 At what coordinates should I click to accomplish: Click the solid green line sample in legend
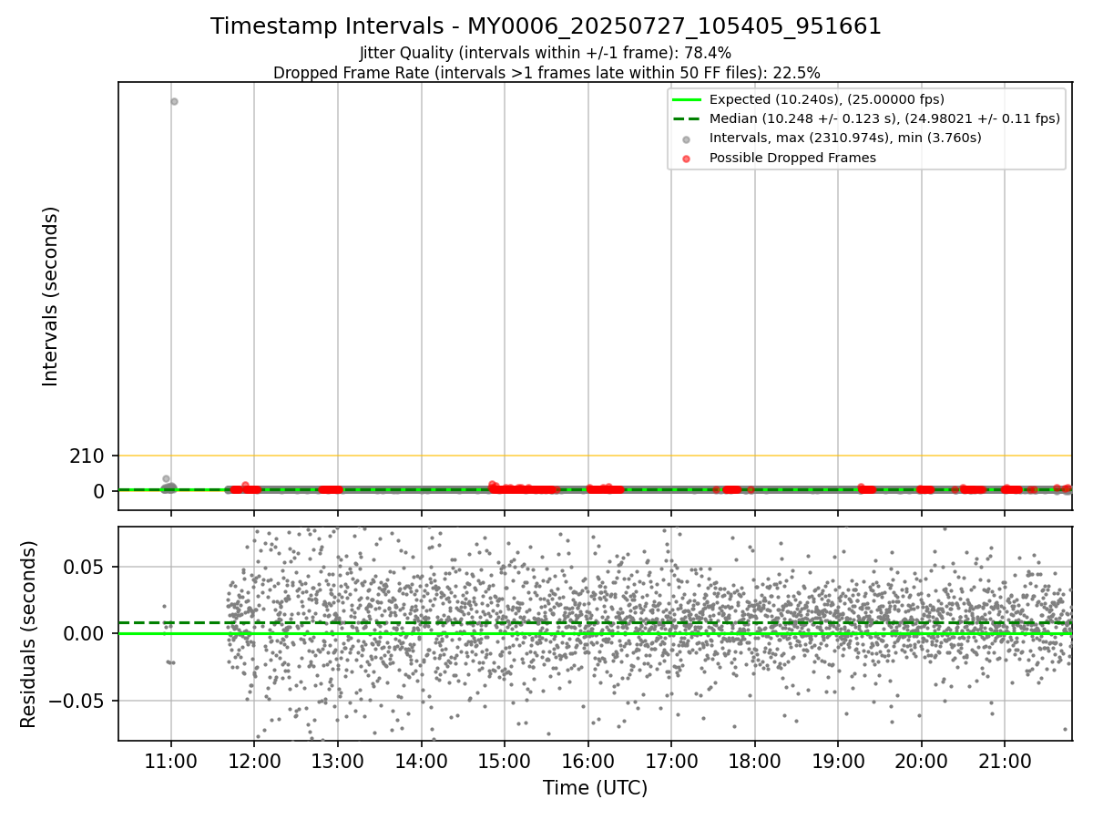tap(687, 99)
